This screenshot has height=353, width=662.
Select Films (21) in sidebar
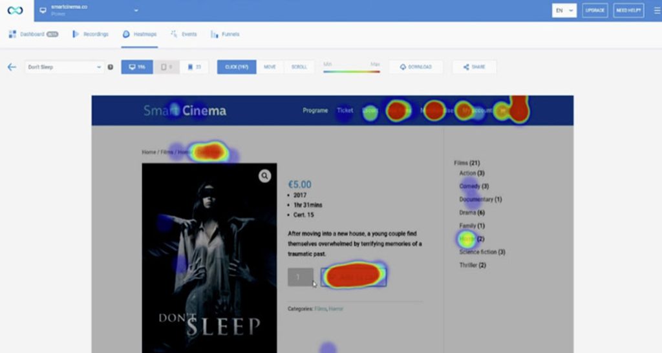[x=467, y=162]
